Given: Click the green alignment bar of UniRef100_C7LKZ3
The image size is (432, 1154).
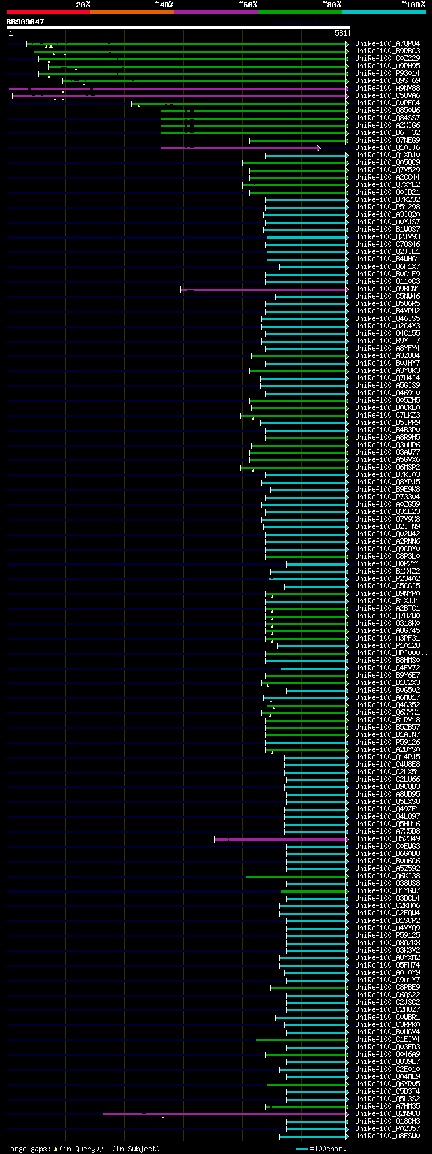Looking at the screenshot, I should [x=295, y=416].
